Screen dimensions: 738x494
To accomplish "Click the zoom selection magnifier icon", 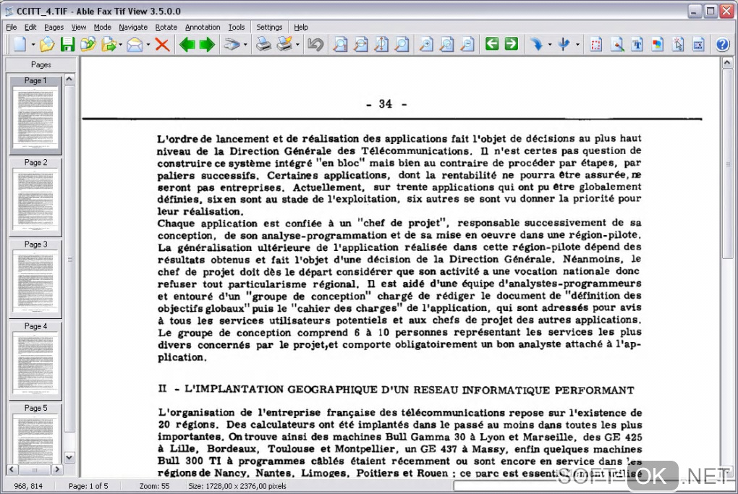I will pyautogui.click(x=446, y=45).
